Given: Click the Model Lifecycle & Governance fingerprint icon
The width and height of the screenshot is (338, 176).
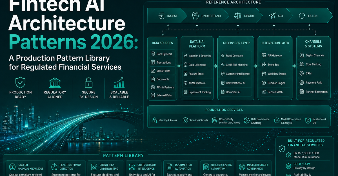Looking at the screenshot, I should pyautogui.click(x=241, y=166).
